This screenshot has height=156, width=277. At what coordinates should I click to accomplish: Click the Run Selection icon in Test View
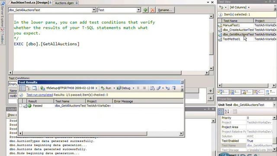tap(221, 7)
